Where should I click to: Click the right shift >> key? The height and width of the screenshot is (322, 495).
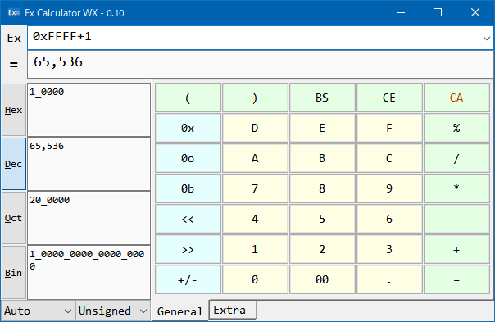click(x=188, y=249)
